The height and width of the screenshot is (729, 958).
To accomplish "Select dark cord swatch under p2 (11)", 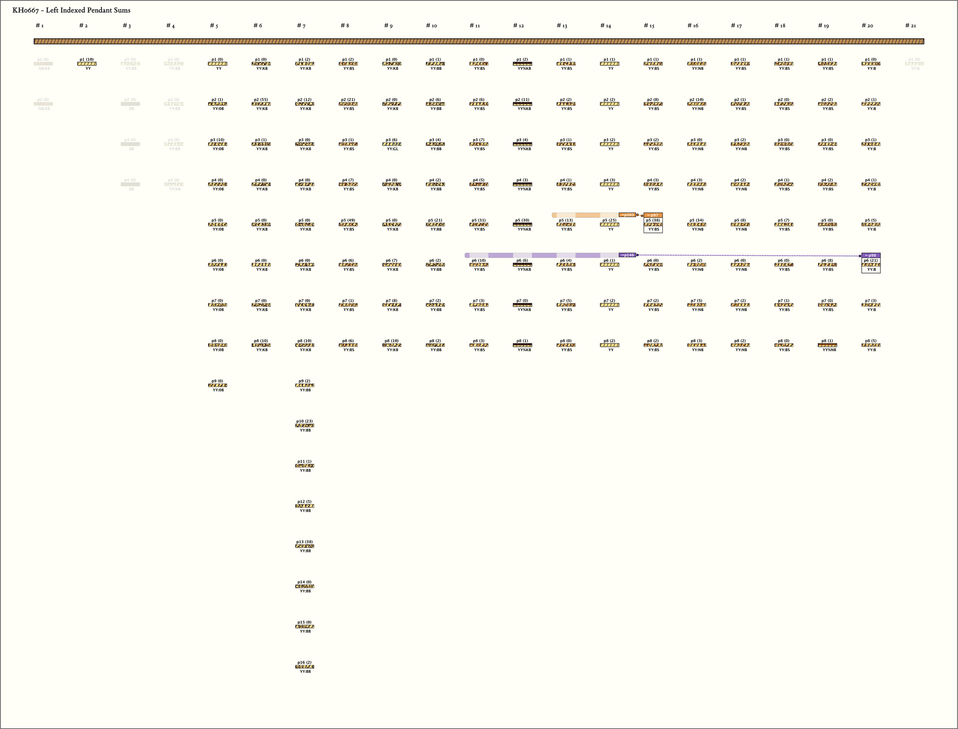I will click(522, 104).
